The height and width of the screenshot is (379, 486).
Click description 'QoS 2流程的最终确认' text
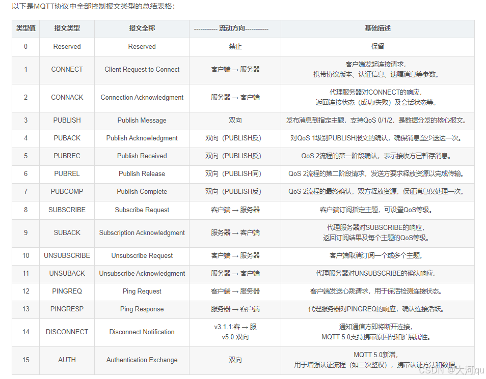320,191
